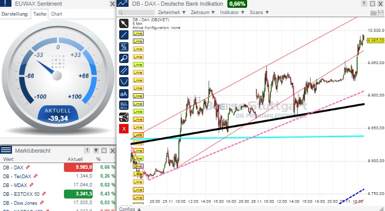
Task: Click the 'Aktive Konfiguration: none' text
Action: pyautogui.click(x=157, y=28)
